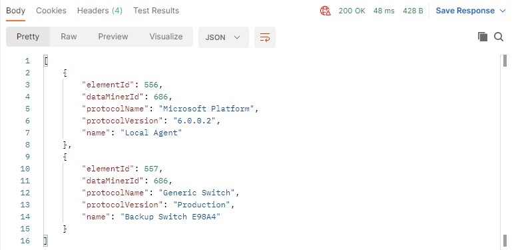
Task: Click the vertical scrollbar thumb of the response
Action: 505,61
